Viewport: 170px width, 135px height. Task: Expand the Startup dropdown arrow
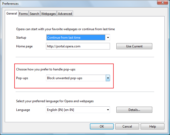[x=108, y=38]
